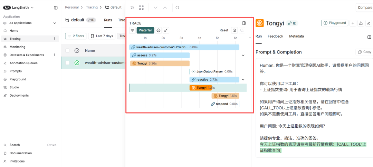Click the plus add icon beside Playground

click(x=353, y=23)
